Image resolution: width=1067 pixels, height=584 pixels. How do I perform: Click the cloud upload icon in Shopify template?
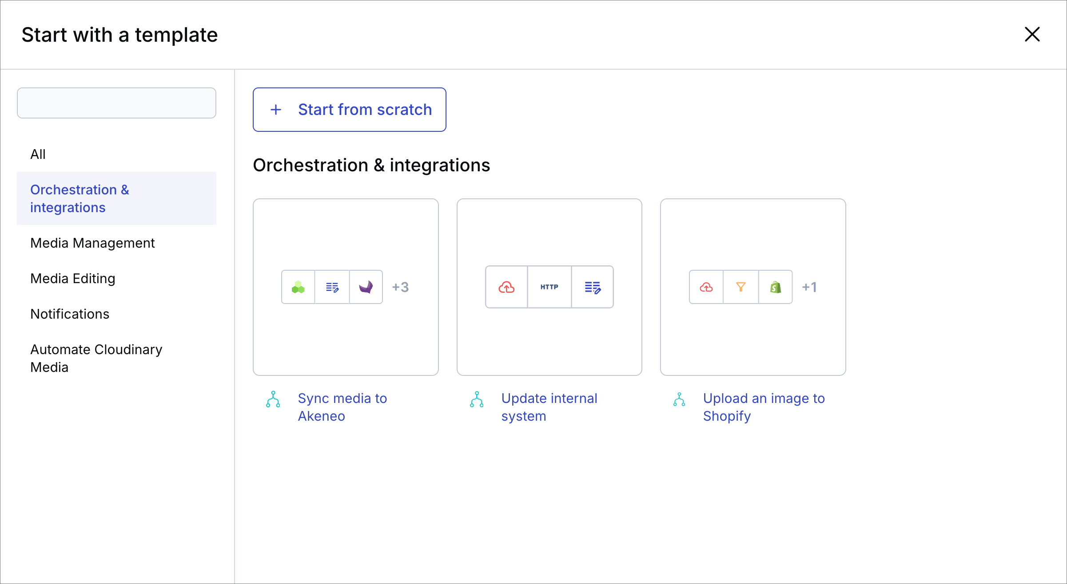point(706,287)
